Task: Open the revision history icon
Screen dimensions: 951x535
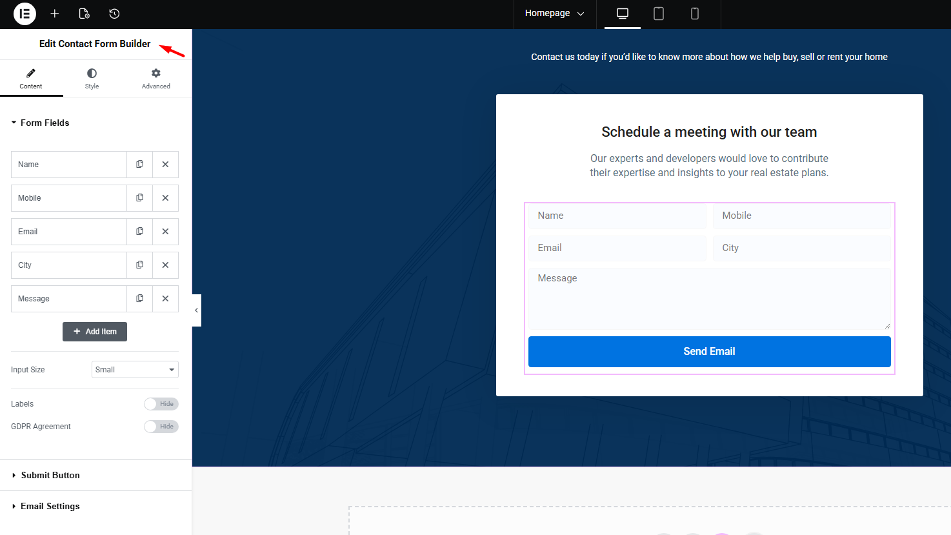Action: 114,14
